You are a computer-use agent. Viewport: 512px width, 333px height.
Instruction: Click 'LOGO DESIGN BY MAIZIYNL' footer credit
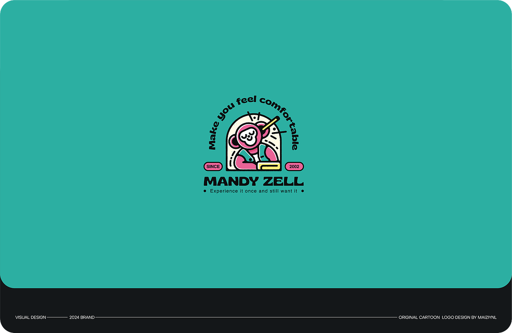(469, 317)
